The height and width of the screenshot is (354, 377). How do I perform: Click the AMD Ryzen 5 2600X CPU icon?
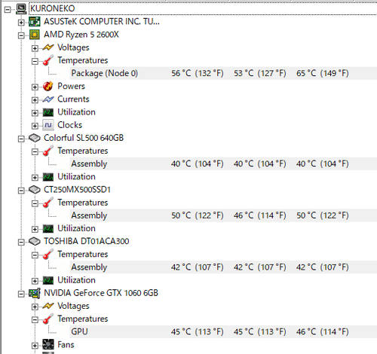tap(35, 35)
